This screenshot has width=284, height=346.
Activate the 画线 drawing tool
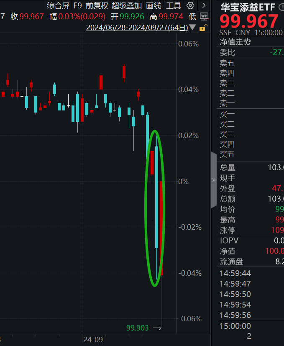tap(154, 5)
